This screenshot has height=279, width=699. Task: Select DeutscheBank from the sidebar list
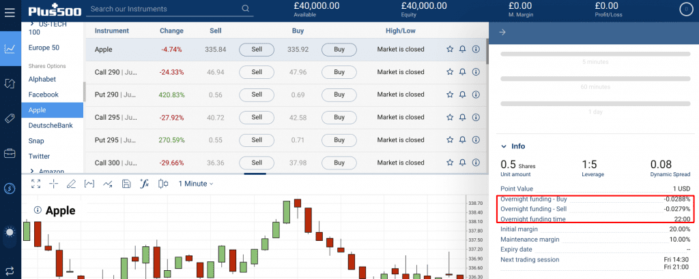click(50, 125)
